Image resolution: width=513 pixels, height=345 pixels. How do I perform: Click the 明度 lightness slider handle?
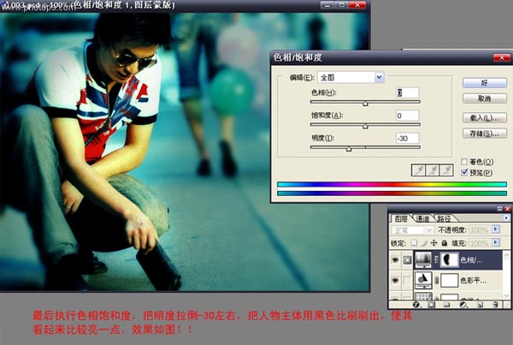coord(348,149)
